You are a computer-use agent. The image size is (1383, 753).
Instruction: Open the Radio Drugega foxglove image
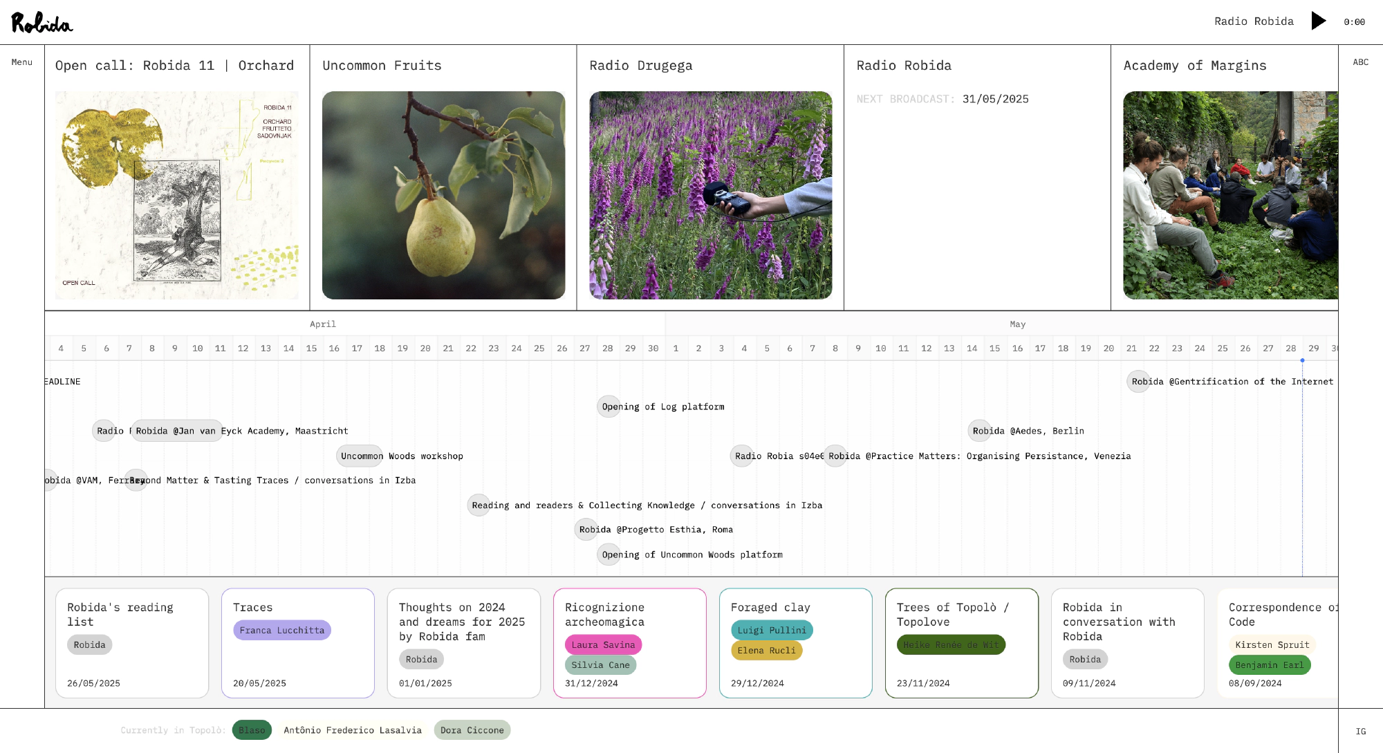tap(710, 195)
